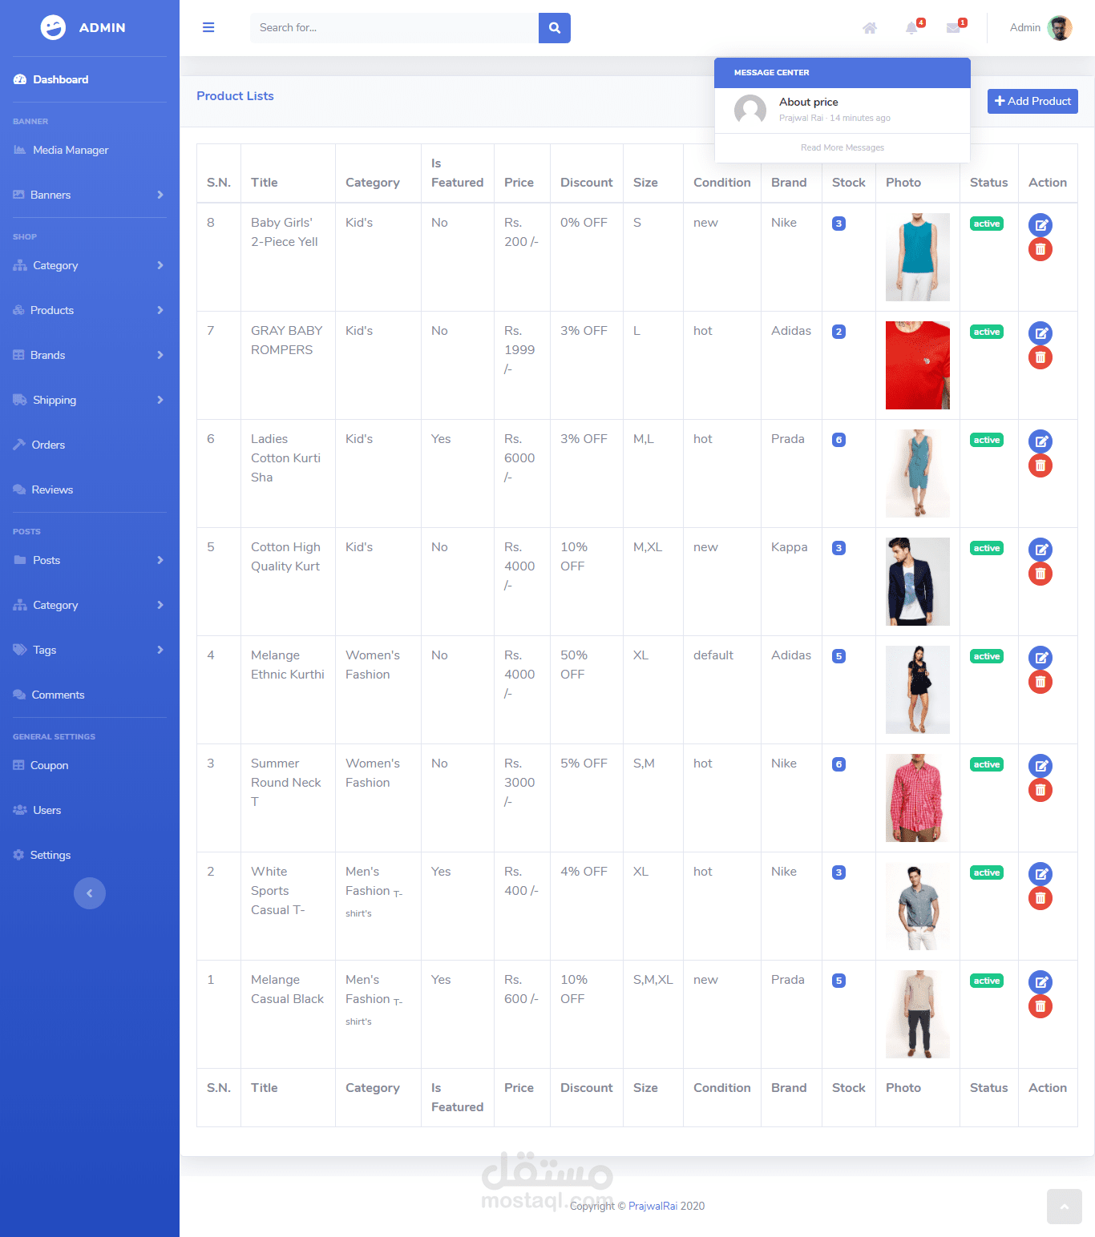Click the delete icon for Melange Casual Black
The width and height of the screenshot is (1095, 1237).
[1040, 1006]
